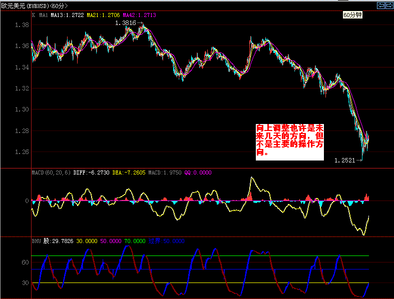Select the magenta MA42 indicator label
Viewport: 394px width, 299px height.
pyautogui.click(x=139, y=15)
